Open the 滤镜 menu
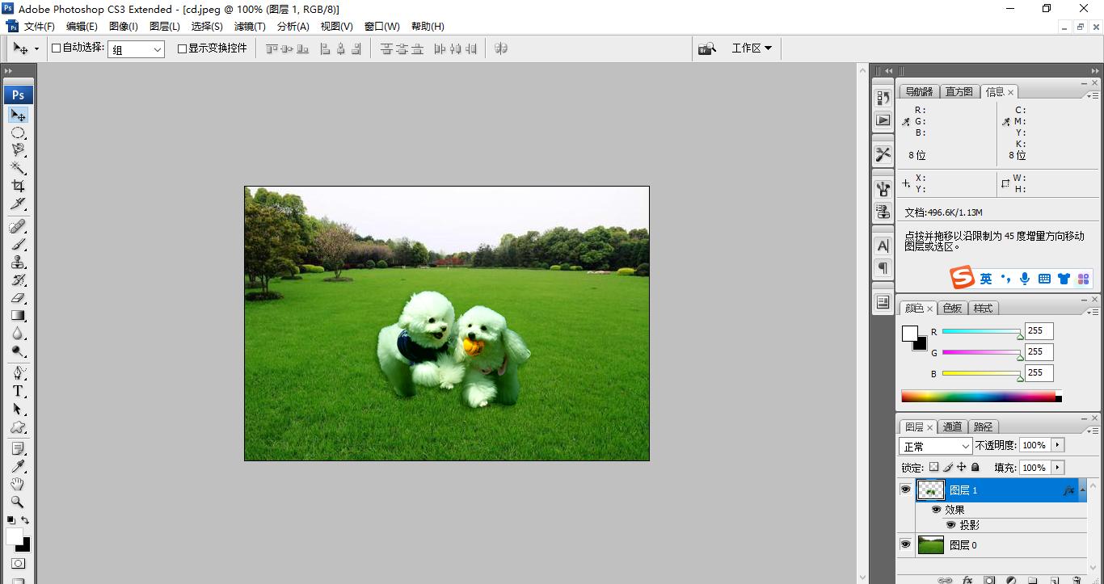 click(x=249, y=26)
